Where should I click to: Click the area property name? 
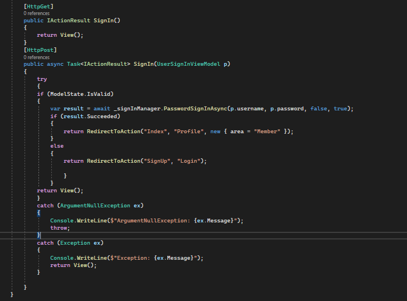(237, 132)
